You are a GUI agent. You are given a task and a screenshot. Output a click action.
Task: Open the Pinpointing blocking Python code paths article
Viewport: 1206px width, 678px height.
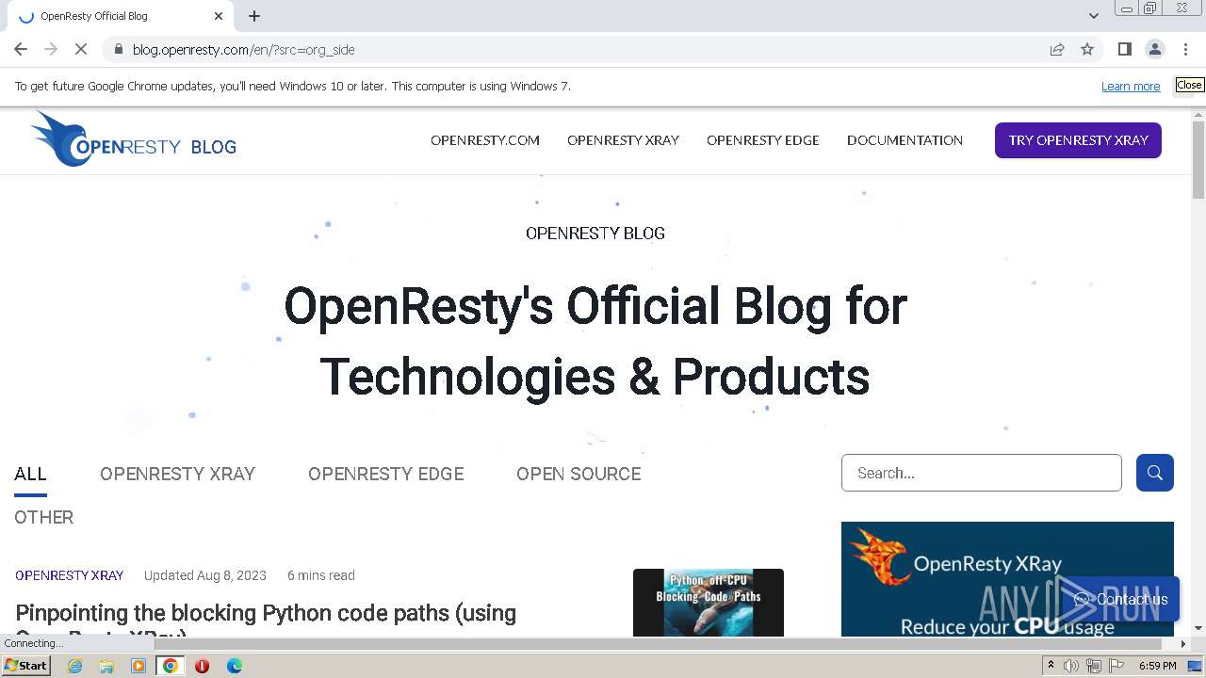[266, 620]
